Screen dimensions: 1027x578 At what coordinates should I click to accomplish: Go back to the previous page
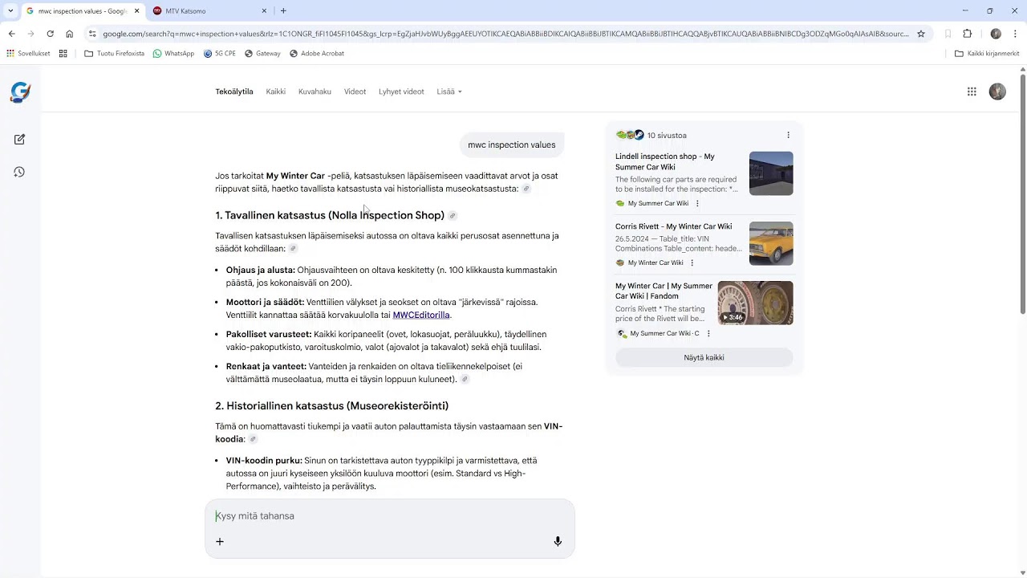[11, 34]
